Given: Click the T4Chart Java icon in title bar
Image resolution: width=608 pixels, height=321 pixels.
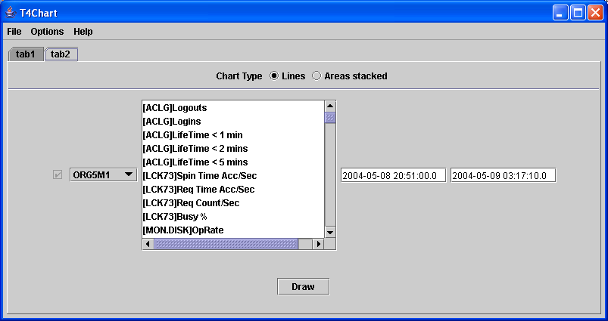Looking at the screenshot, I should click(x=11, y=13).
